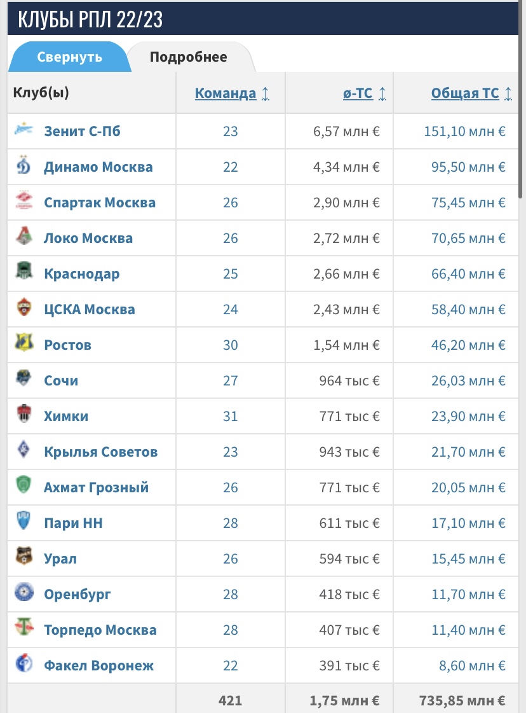
Task: Click the Zenit club logo icon
Action: [24, 130]
